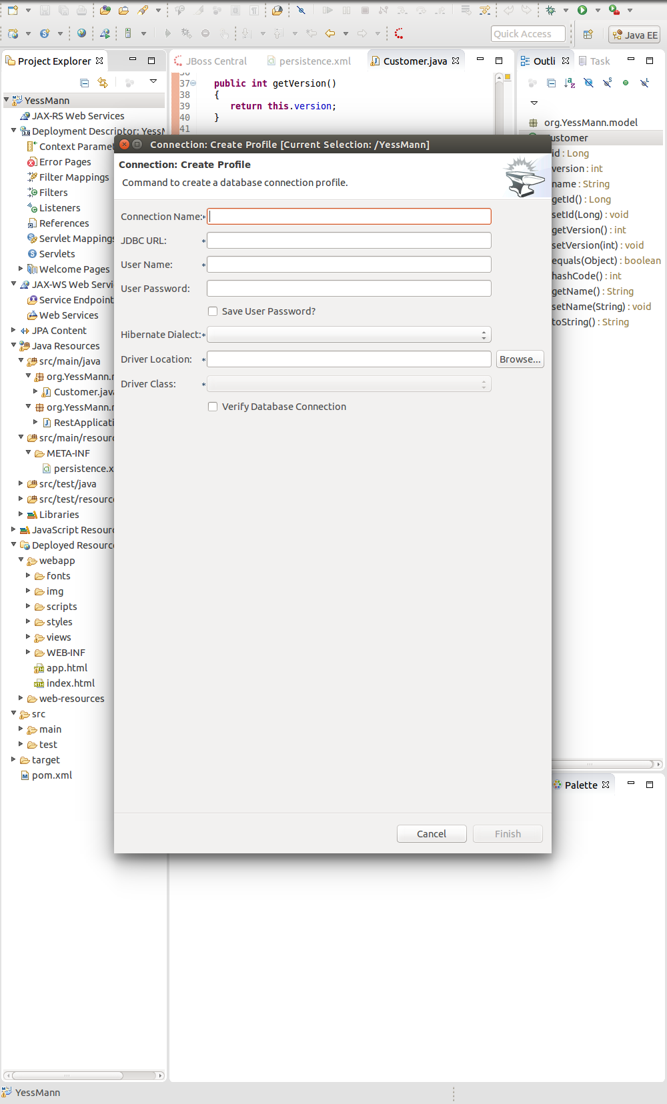Open Driver Class combo box

[349, 384]
